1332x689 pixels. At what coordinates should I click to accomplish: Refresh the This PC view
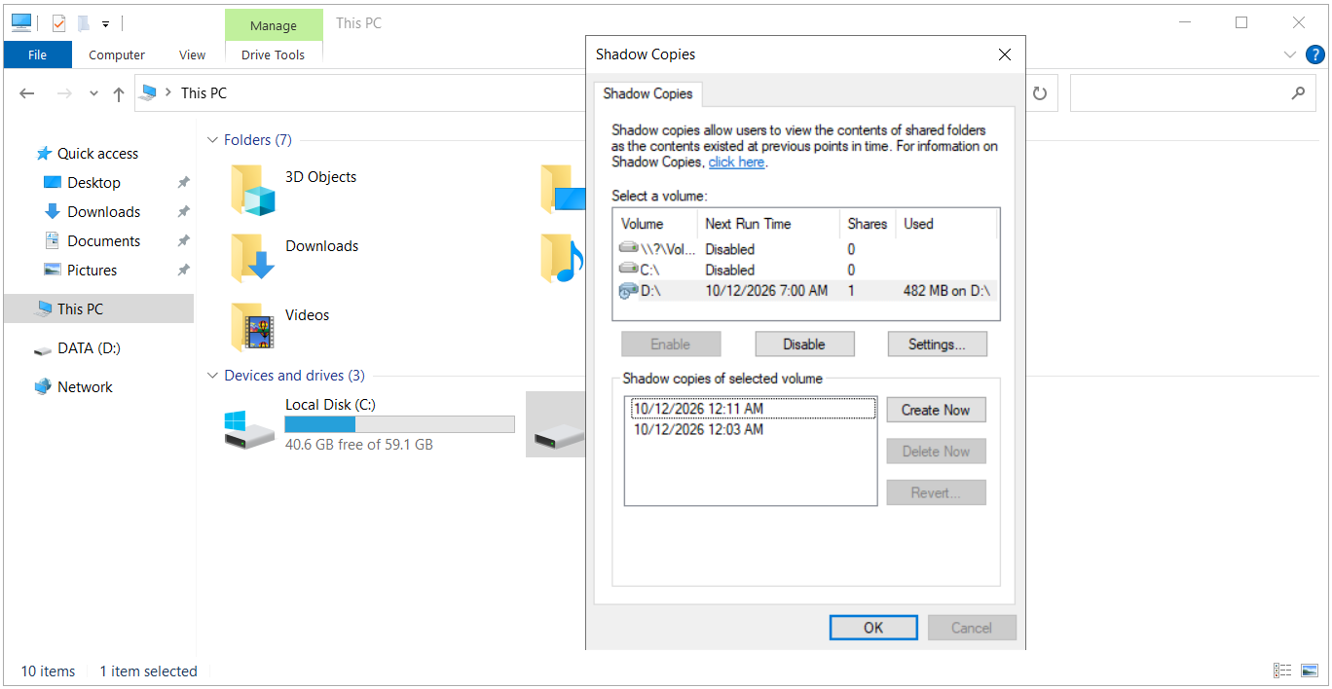[1040, 93]
